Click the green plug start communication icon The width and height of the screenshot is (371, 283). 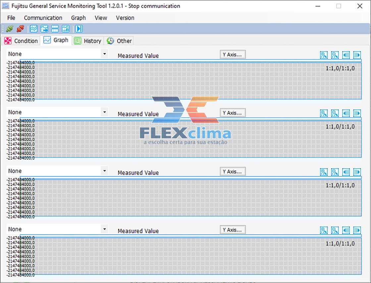click(x=10, y=28)
